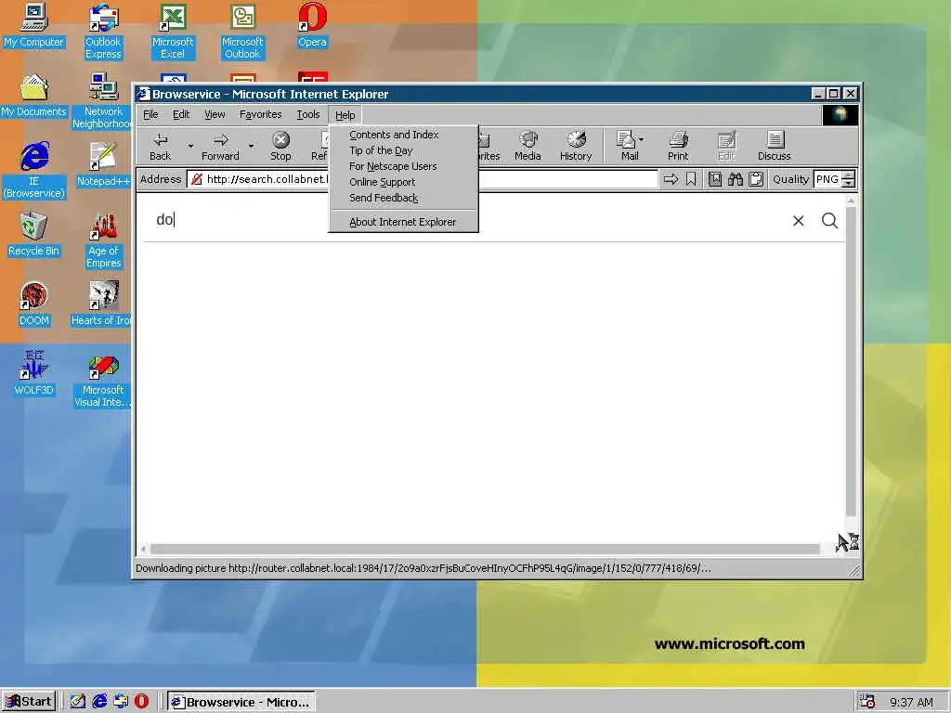Click the Print toolbar icon
The image size is (951, 713).
coord(678,147)
